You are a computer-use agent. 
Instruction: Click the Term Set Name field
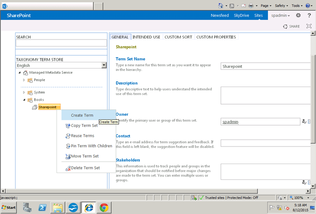coord(266,67)
